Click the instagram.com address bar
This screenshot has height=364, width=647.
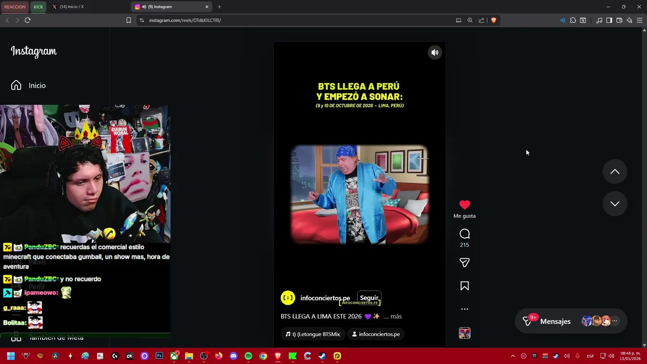pyautogui.click(x=298, y=20)
